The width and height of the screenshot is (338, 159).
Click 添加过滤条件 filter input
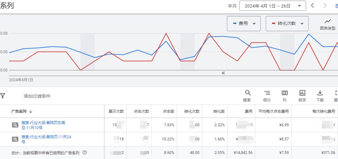[37, 96]
